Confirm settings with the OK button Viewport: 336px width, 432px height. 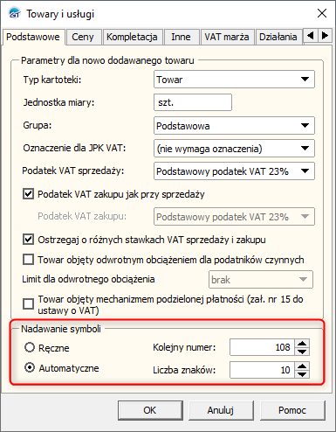(x=150, y=410)
